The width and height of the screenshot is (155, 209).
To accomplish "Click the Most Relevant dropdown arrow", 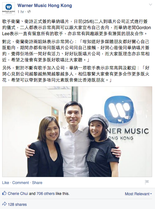I will [x=151, y=194].
